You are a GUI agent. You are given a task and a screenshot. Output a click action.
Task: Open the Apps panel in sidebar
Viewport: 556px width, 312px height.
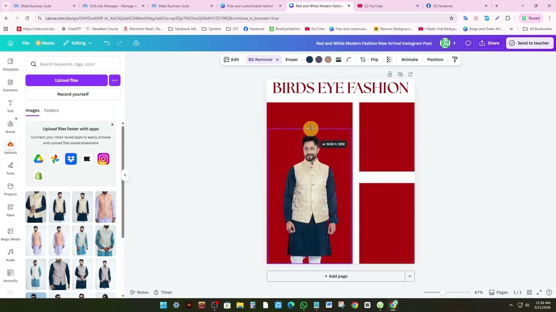(10, 210)
